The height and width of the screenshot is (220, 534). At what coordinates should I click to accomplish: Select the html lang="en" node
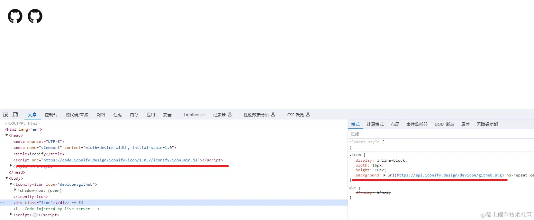coord(23,129)
